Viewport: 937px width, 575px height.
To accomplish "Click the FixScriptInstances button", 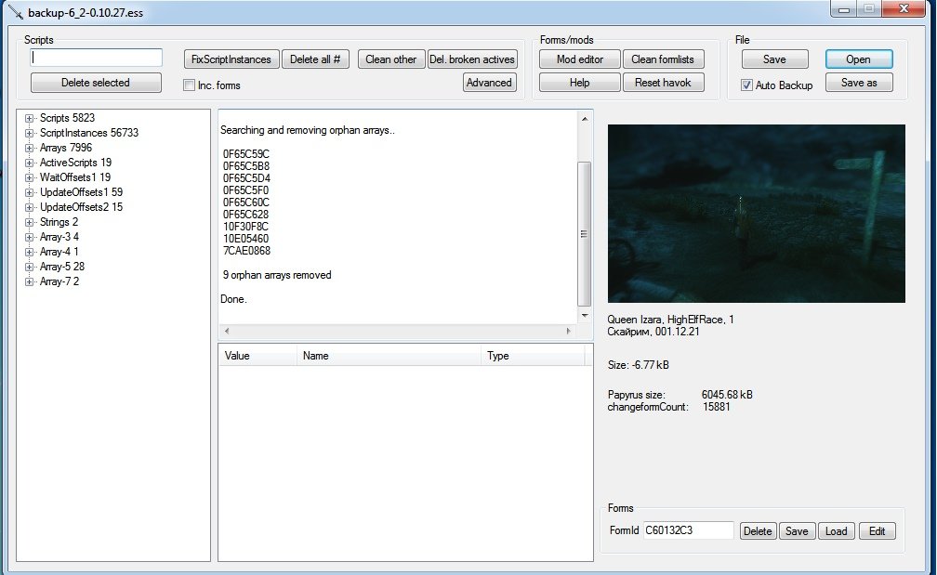I will point(231,59).
